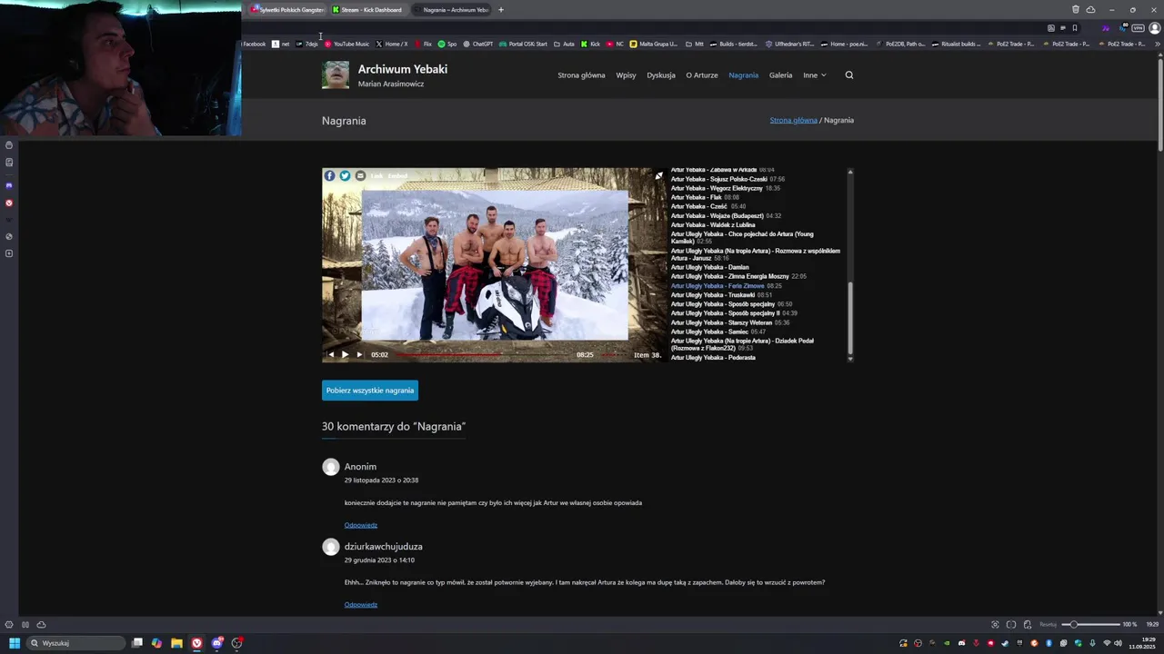Open the Malta Grupa bookmark
The height and width of the screenshot is (654, 1164).
tap(654, 44)
